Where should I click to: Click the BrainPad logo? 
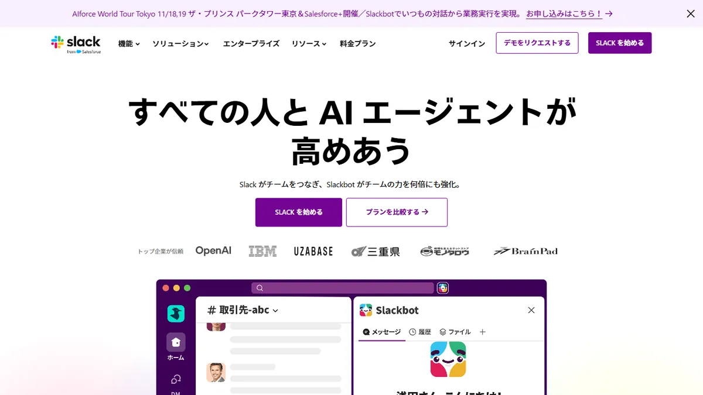(x=525, y=251)
